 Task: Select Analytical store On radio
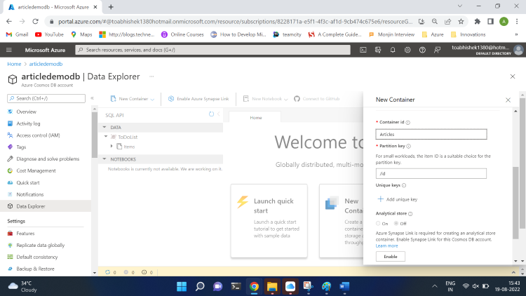(x=378, y=224)
